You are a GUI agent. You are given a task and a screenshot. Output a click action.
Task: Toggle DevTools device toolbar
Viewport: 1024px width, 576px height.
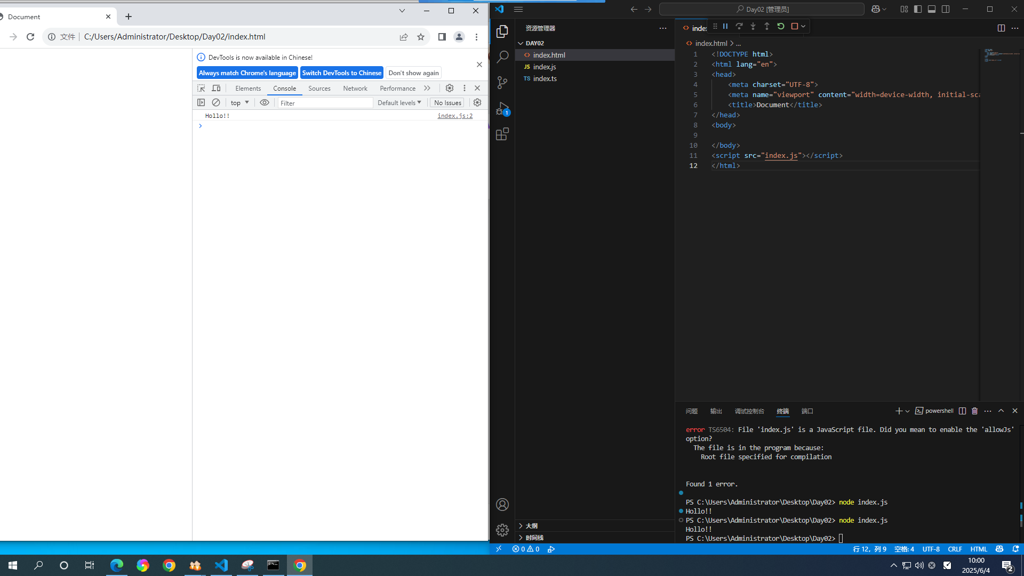[x=216, y=88]
